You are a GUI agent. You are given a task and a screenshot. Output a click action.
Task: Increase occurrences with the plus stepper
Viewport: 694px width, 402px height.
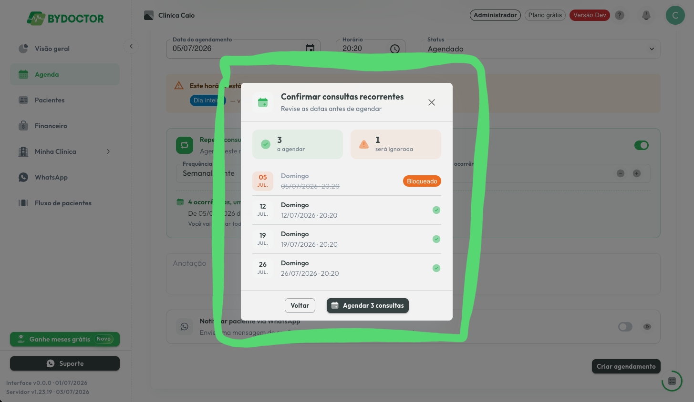[x=637, y=173]
